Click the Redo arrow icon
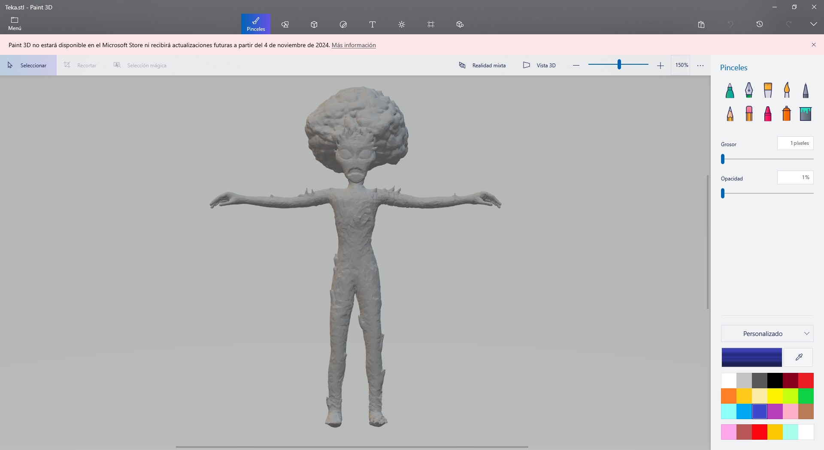This screenshot has width=824, height=450. pos(789,24)
